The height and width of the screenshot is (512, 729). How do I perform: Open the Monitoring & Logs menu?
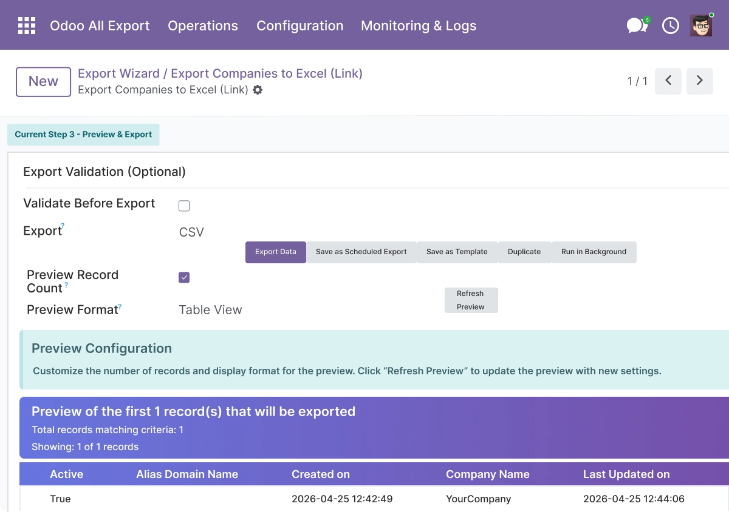tap(419, 25)
